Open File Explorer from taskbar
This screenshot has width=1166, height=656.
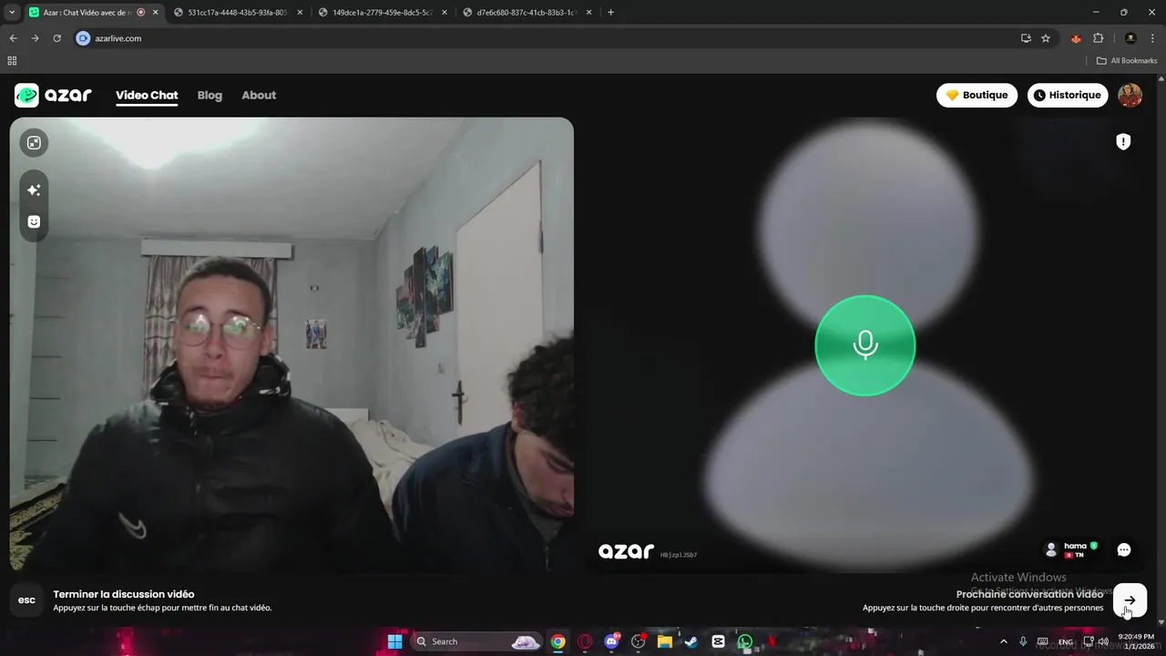tap(665, 641)
